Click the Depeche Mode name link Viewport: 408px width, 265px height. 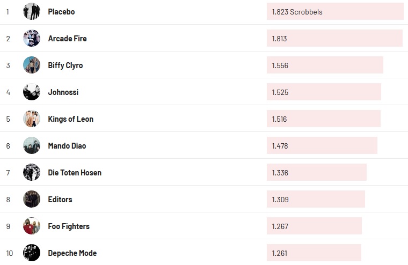(72, 253)
